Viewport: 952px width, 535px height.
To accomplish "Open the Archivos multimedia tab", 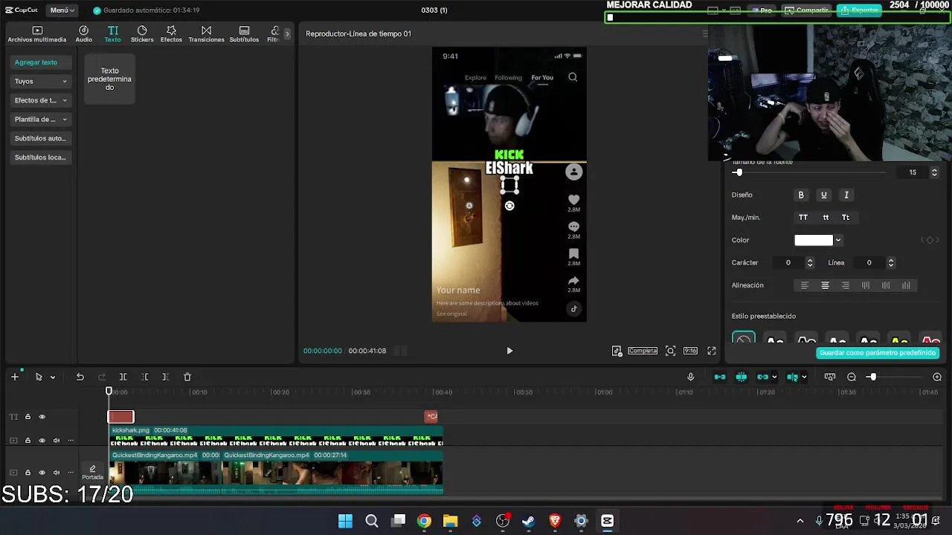I will [36, 34].
